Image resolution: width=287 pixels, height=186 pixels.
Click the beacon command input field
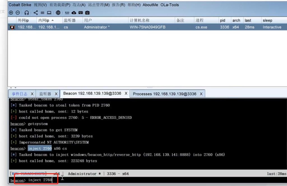(x=156, y=180)
